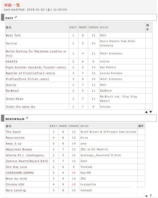Open the Body Talk song link
Viewport: 158px width, 198px height.
tap(13, 35)
